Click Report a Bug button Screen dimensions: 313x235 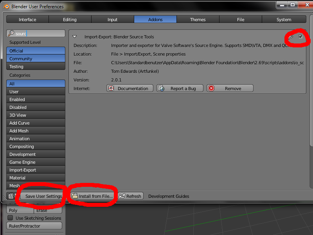pyautogui.click(x=180, y=89)
